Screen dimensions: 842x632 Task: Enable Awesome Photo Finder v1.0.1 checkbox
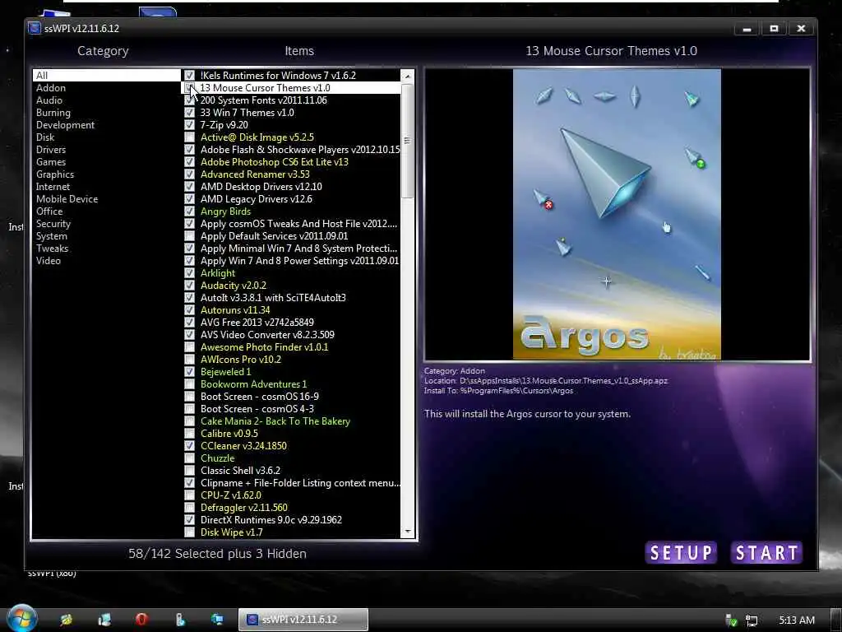[190, 347]
